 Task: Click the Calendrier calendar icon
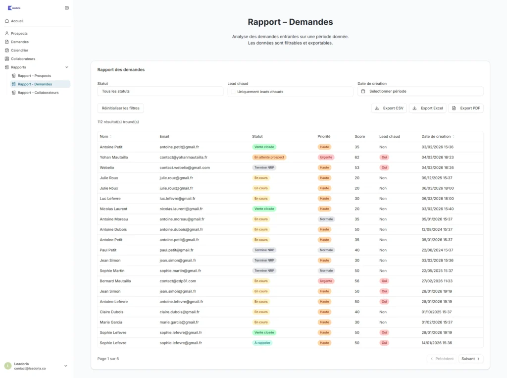click(x=7, y=50)
